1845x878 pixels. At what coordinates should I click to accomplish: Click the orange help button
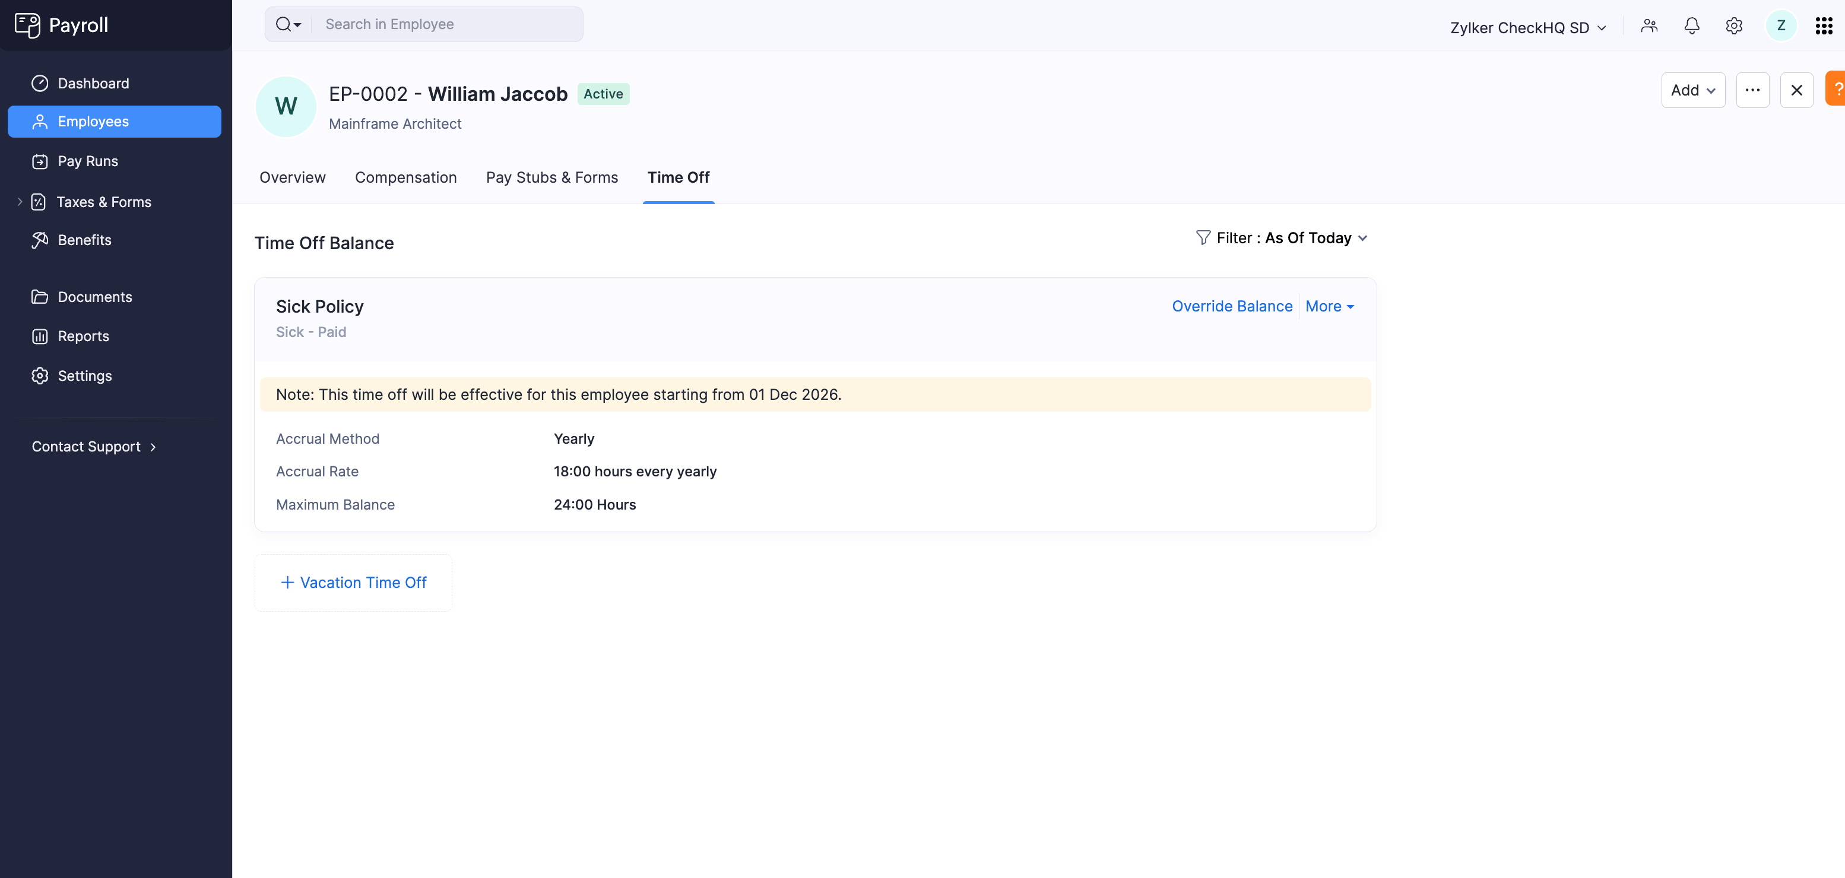click(x=1836, y=89)
